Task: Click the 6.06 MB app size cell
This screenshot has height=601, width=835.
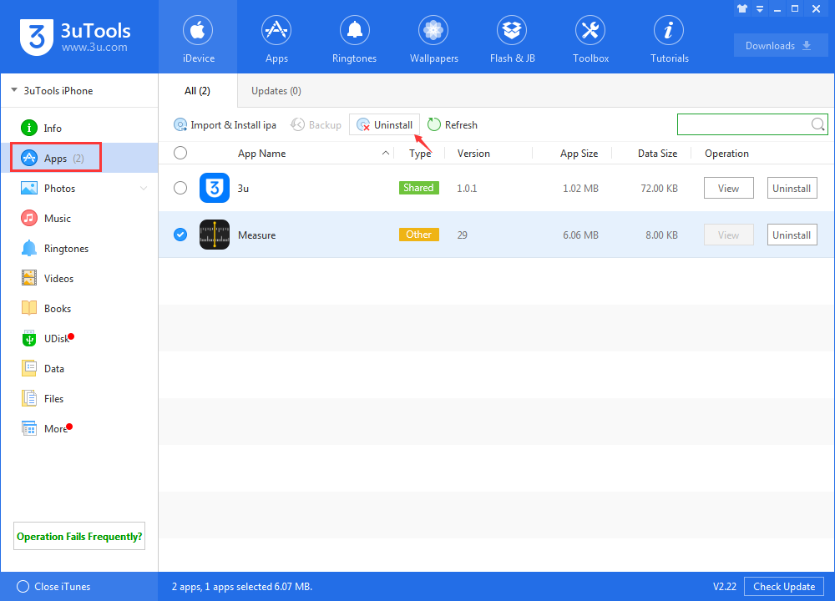Action: tap(580, 235)
